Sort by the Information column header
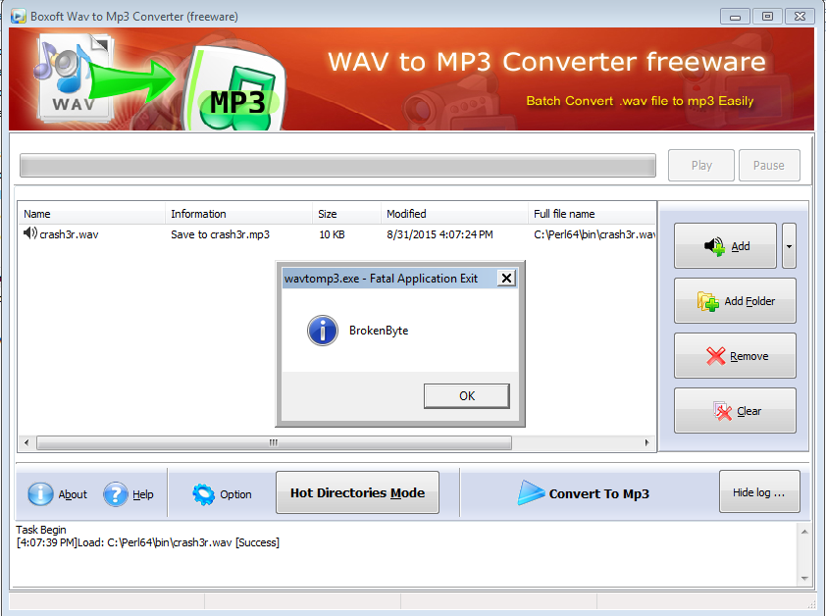This screenshot has width=826, height=616. [238, 214]
